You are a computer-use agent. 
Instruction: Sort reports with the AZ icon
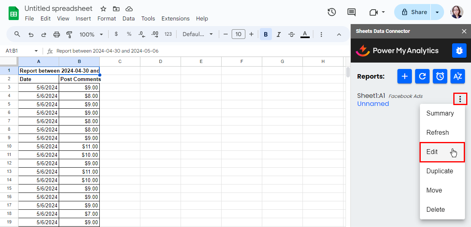458,76
